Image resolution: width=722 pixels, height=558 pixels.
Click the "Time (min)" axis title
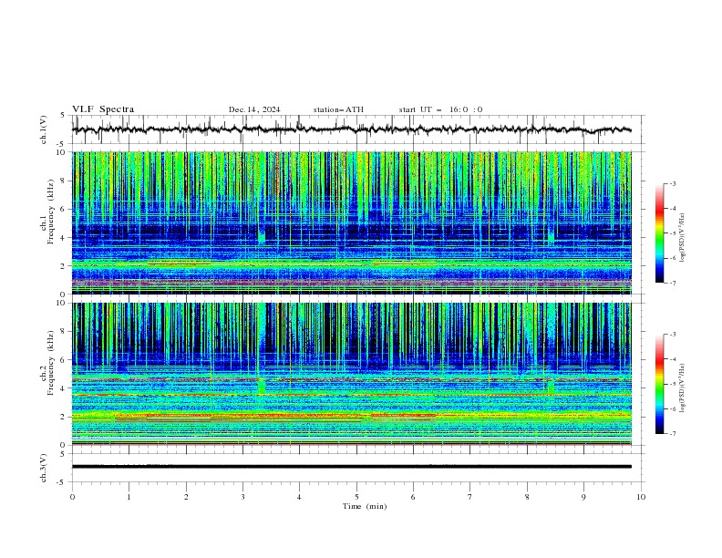tap(365, 506)
